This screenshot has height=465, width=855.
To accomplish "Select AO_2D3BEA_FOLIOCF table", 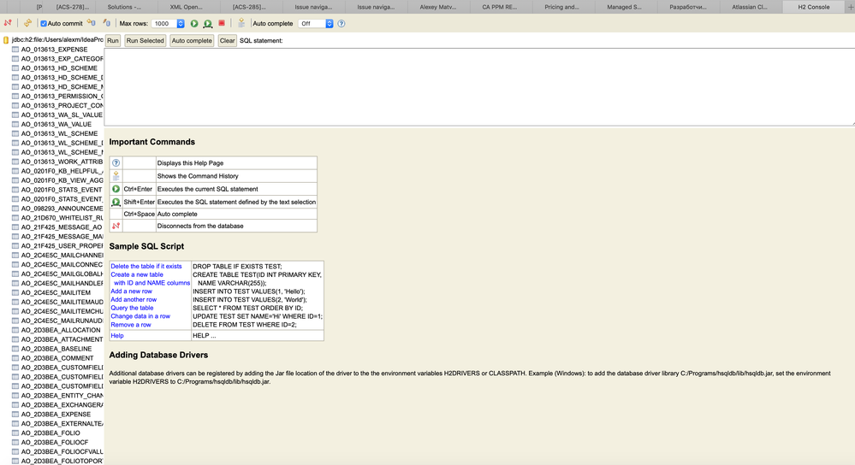I will 55,442.
